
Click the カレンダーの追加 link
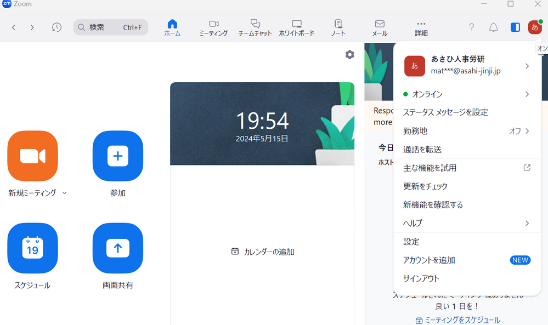point(263,252)
